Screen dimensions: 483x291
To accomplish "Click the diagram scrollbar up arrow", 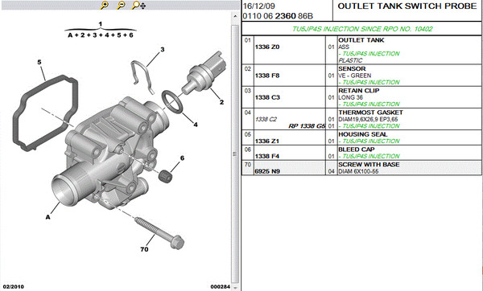I will pyautogui.click(x=235, y=16).
